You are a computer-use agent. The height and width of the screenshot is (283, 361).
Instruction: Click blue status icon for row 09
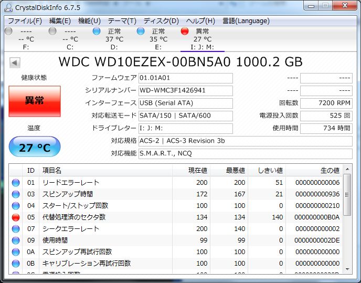[x=16, y=240]
